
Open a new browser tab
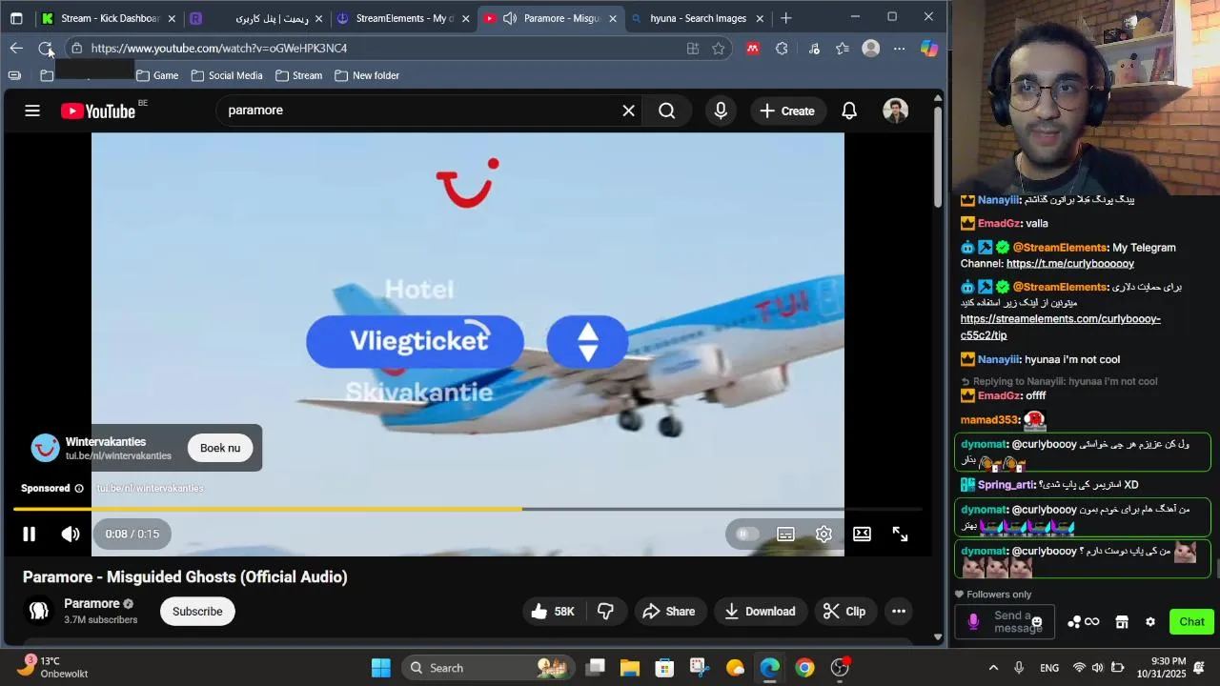pyautogui.click(x=785, y=18)
